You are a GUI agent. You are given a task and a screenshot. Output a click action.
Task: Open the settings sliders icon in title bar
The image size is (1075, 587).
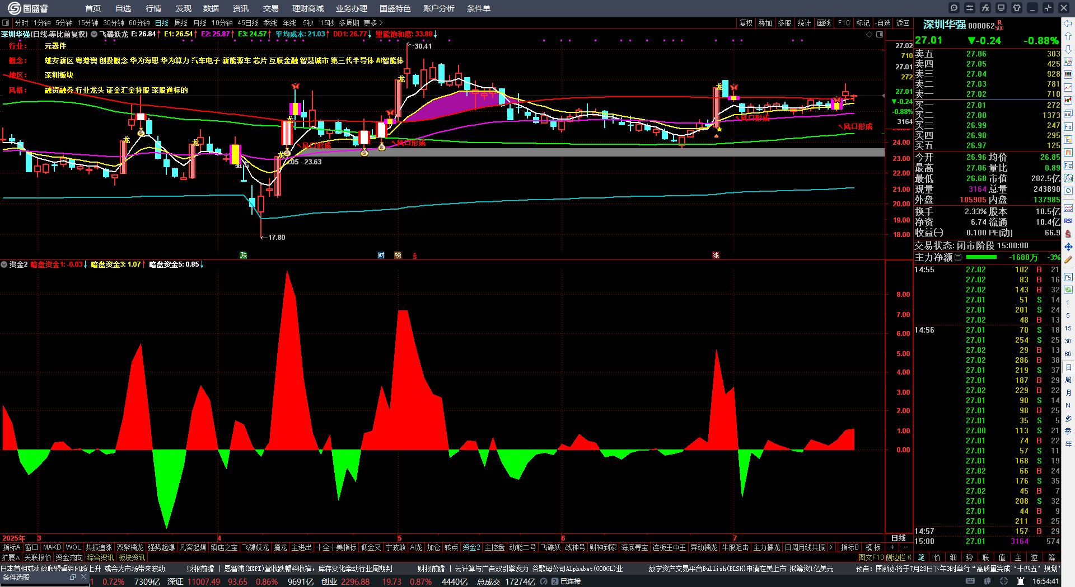pos(970,8)
